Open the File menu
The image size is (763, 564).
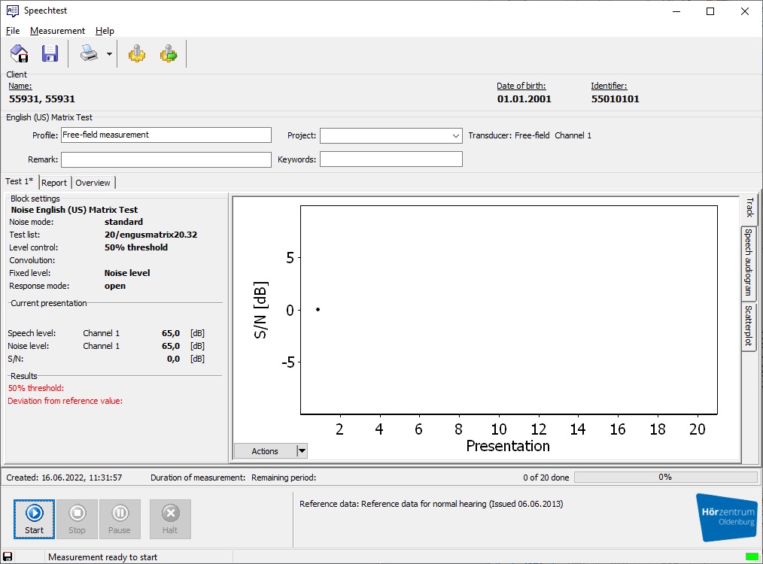click(13, 31)
